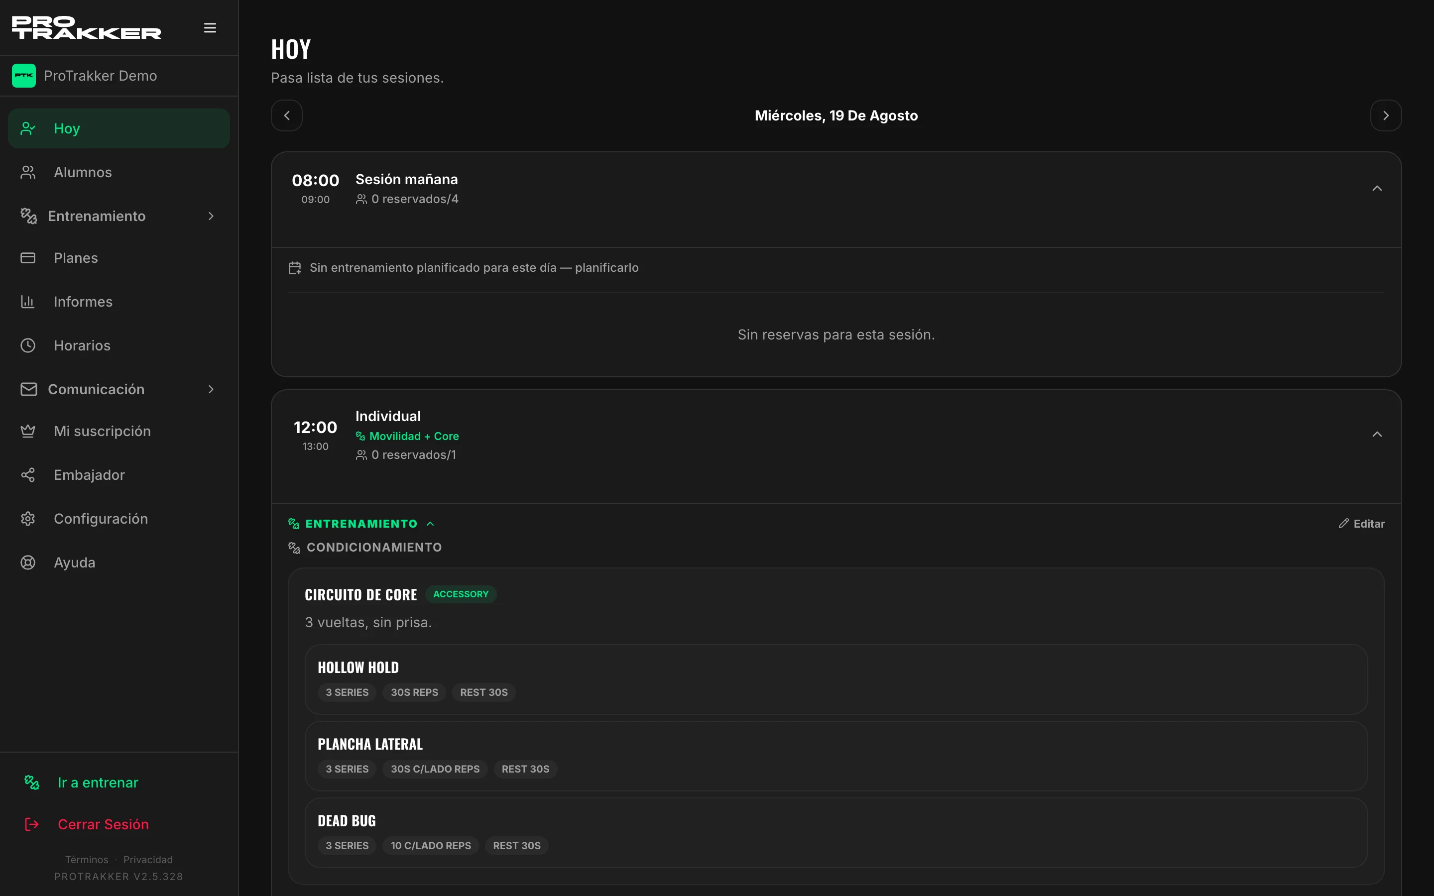The width and height of the screenshot is (1434, 896).
Task: Click the HOLLOW HOLD exercise card
Action: [x=836, y=679]
